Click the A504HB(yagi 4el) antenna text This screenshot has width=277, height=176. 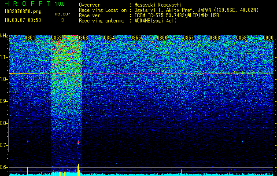155,21
